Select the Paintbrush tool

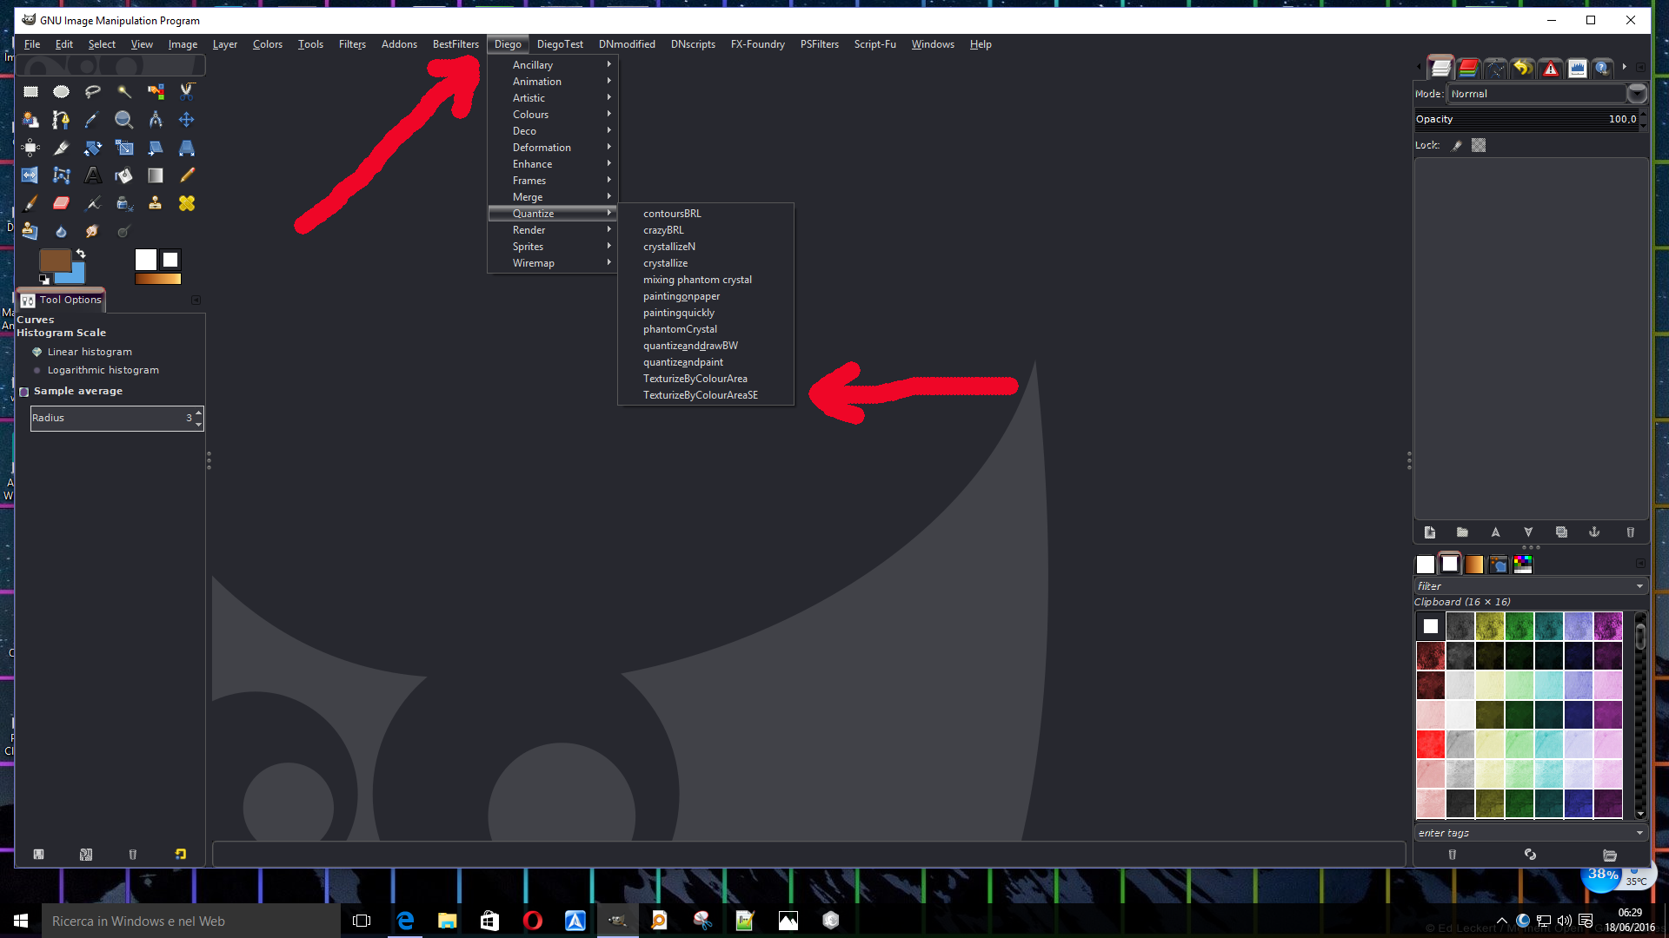30,203
